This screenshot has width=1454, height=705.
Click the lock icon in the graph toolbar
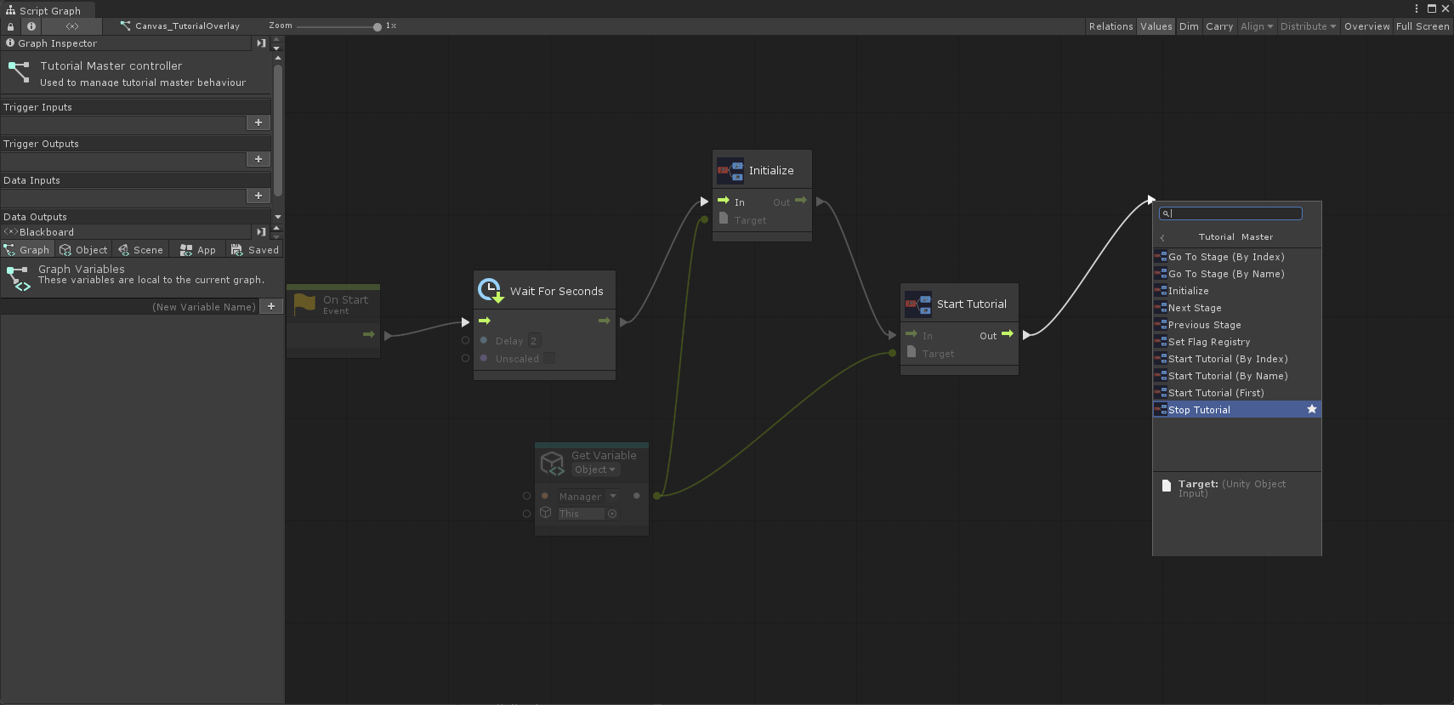click(11, 26)
